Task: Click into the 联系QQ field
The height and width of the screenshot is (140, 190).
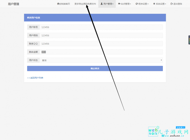Action: (101, 44)
